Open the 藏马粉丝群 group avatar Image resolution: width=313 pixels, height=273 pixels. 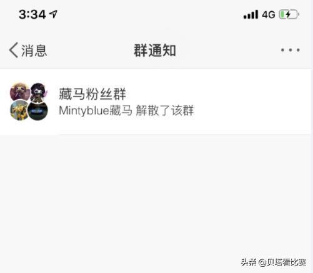coord(29,102)
